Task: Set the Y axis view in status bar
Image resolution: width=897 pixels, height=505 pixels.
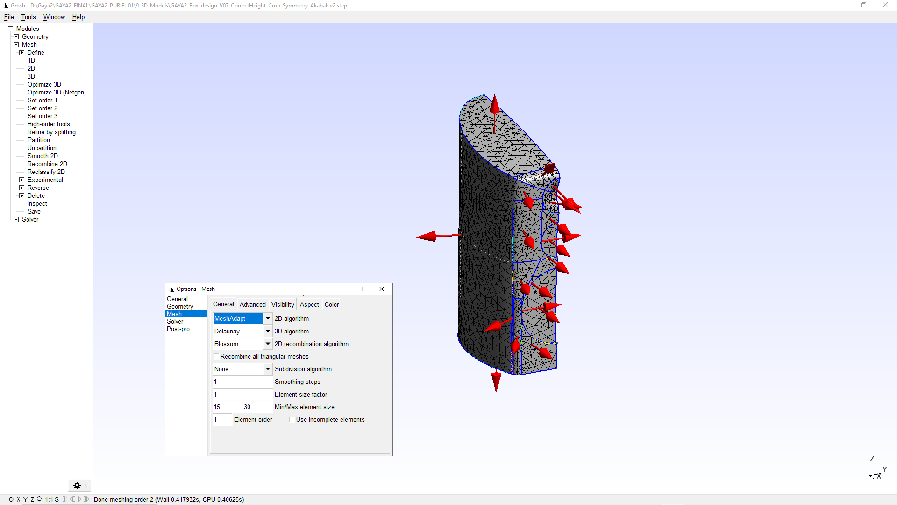Action: click(x=25, y=499)
